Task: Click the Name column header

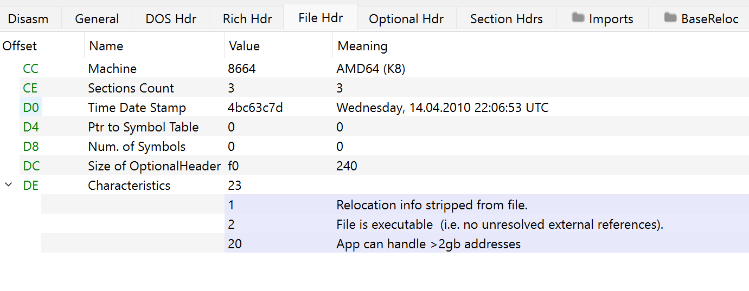Action: [106, 47]
